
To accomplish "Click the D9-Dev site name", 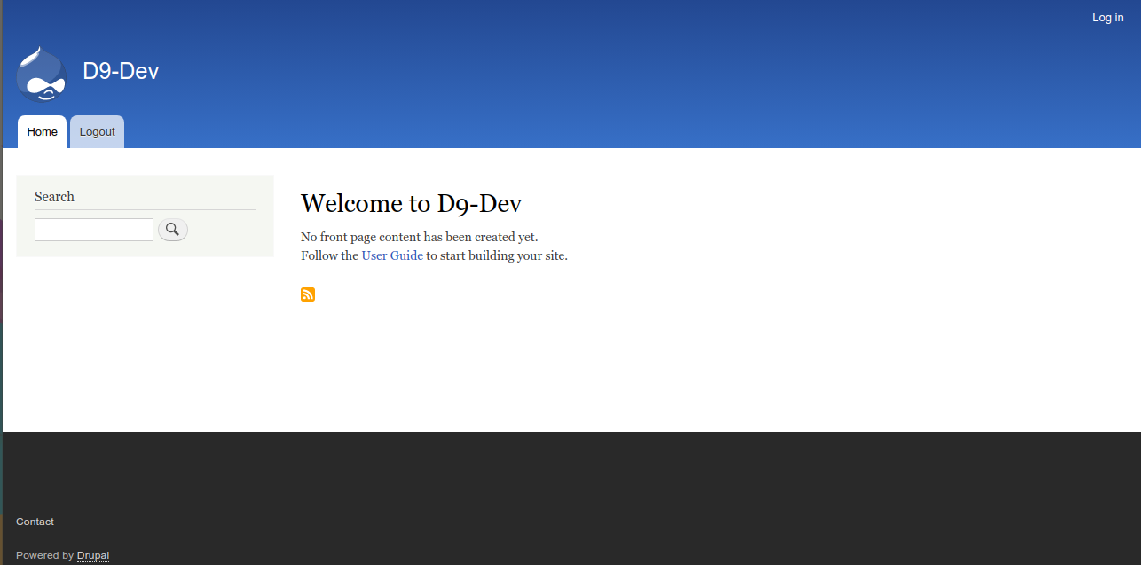I will [121, 71].
